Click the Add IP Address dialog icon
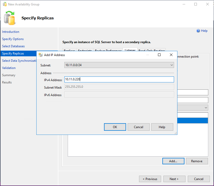214x186 pixels. (x=40, y=55)
